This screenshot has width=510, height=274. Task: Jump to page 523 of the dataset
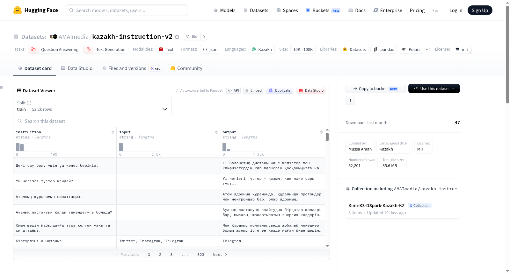point(200,255)
